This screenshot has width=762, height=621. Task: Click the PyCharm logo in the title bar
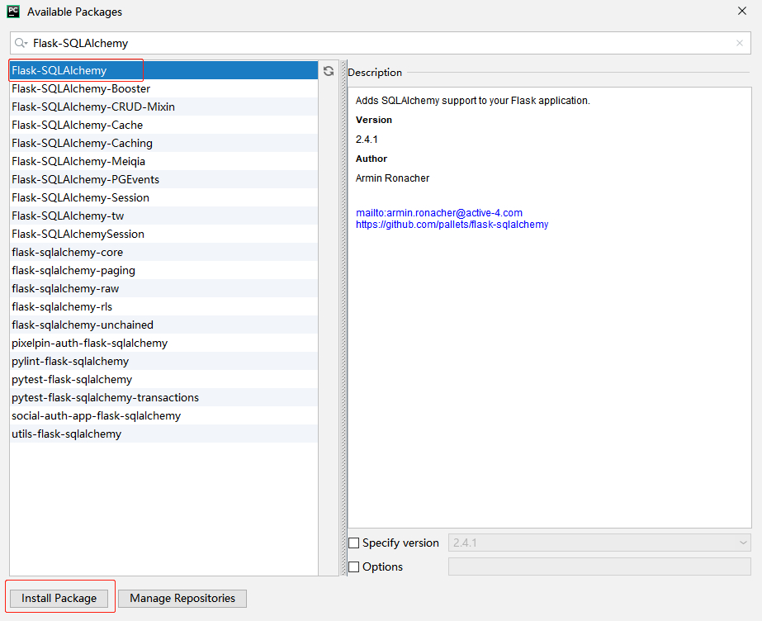(13, 12)
